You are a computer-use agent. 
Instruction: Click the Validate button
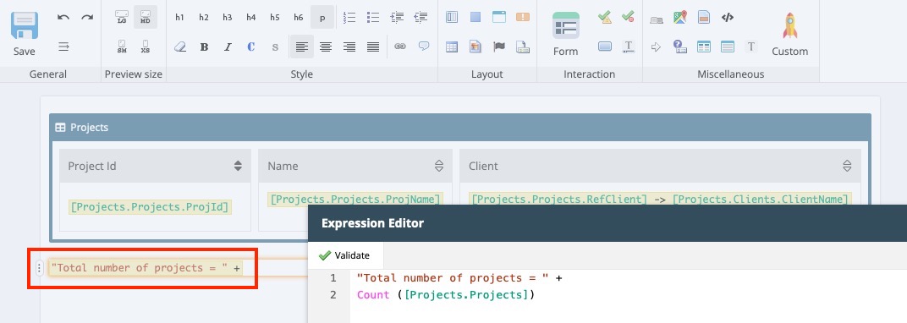point(344,255)
